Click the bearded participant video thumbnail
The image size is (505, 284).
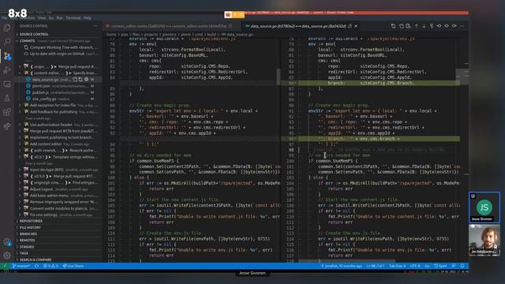point(484,240)
